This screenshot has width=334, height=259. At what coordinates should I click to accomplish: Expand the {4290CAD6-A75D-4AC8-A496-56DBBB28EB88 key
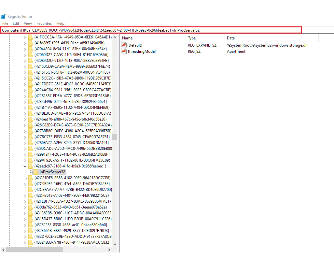pos(25,148)
